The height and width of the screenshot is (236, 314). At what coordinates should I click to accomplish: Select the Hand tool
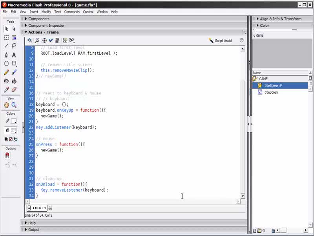pos(6,105)
